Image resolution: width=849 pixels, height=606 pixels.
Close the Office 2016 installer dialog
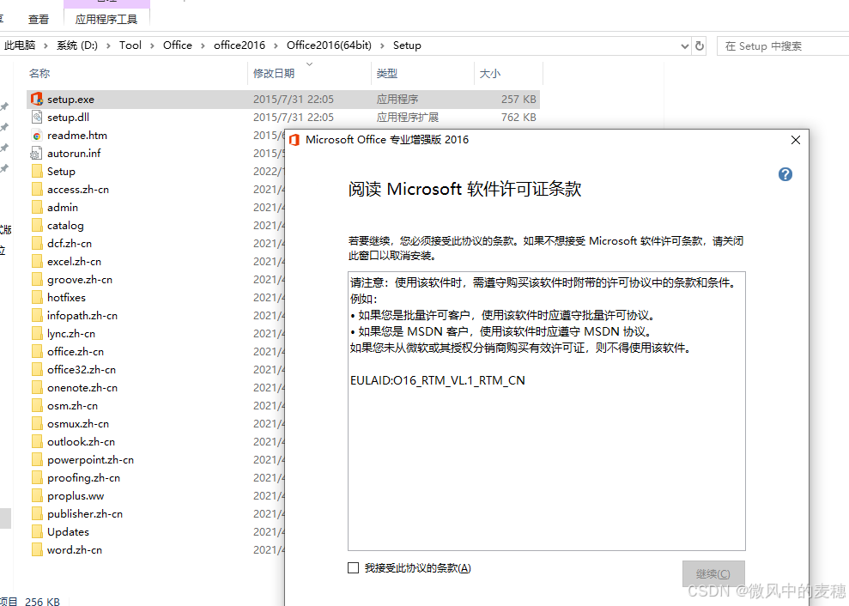pos(796,140)
